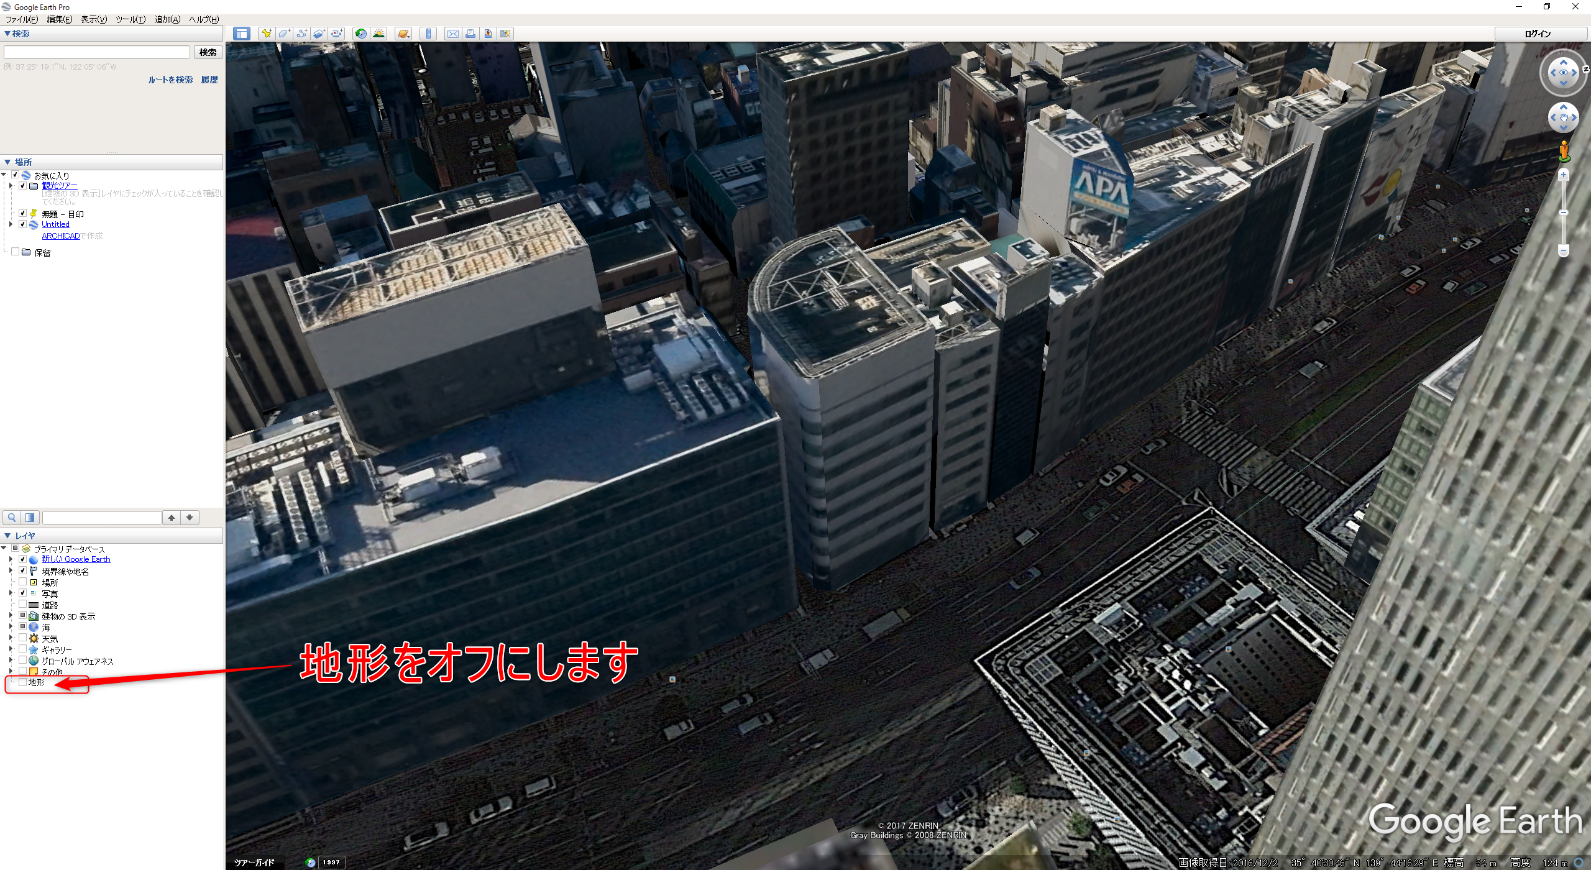
Task: Toggle the ギャラリー gallery layer checkbox
Action: coord(23,649)
